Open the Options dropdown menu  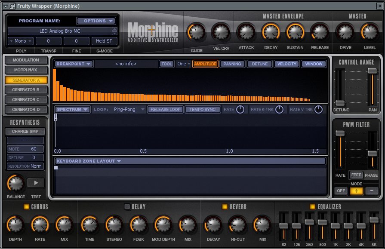point(96,21)
